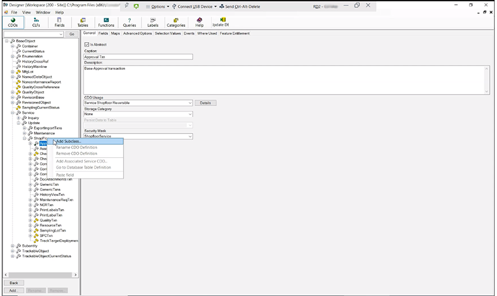
Task: Click into the Caption text field
Action: 138,57
